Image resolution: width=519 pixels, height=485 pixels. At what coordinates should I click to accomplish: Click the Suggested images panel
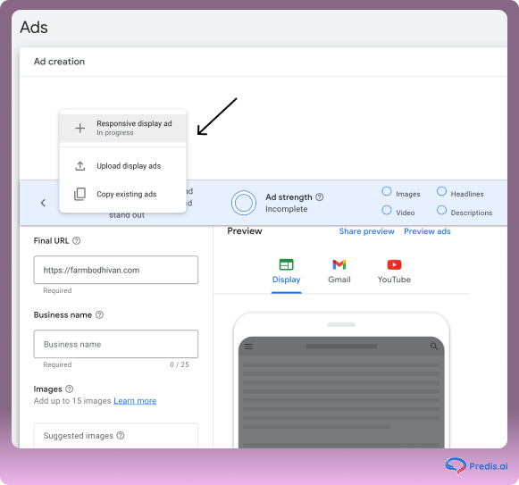[116, 435]
